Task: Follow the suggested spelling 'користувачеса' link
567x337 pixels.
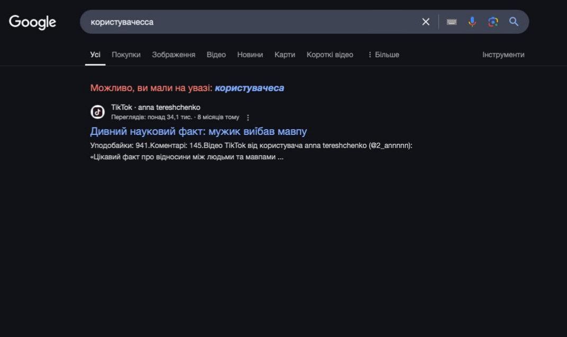Action: (249, 88)
